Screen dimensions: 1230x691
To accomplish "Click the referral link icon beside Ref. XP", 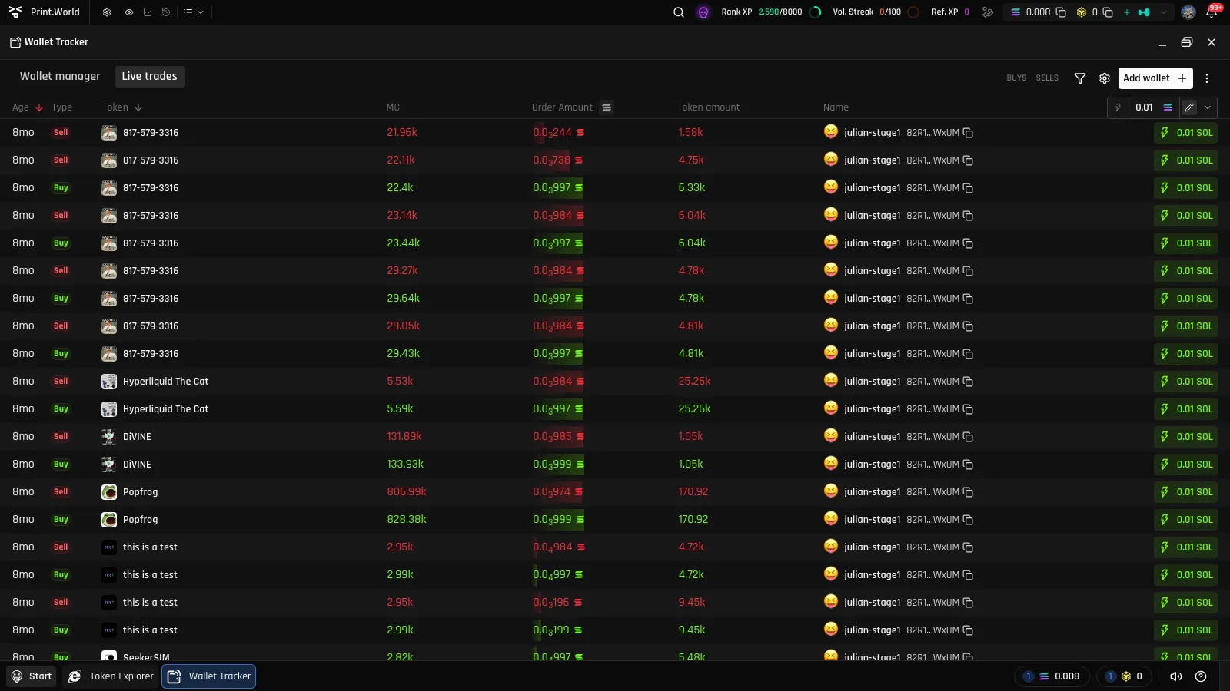I will [988, 12].
